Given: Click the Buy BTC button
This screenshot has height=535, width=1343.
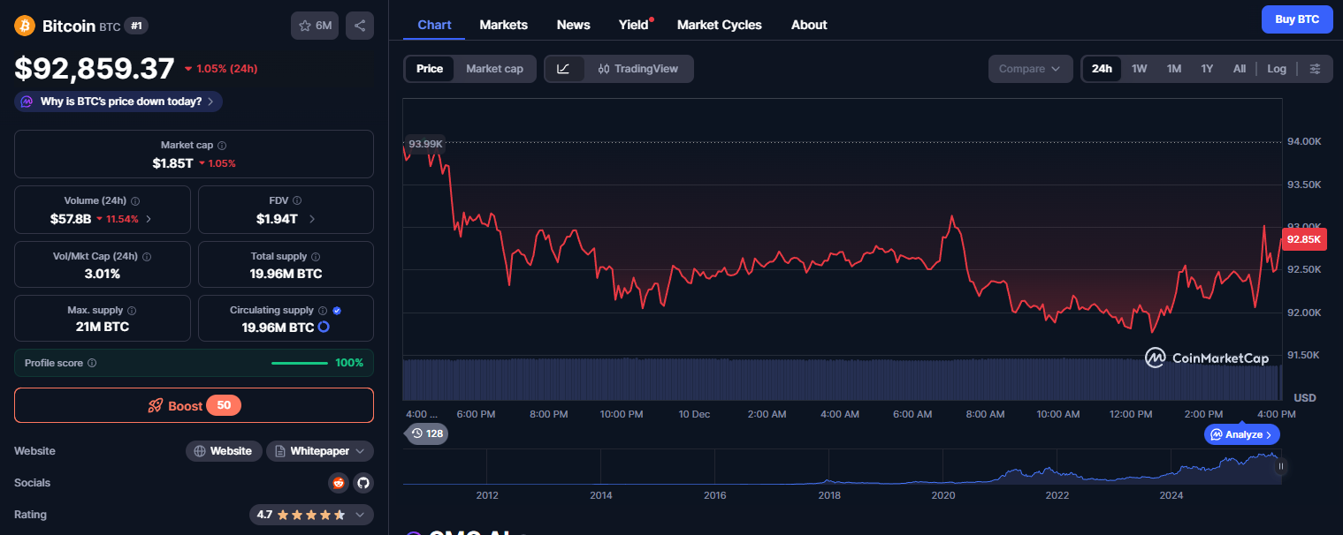Looking at the screenshot, I should tap(1296, 19).
